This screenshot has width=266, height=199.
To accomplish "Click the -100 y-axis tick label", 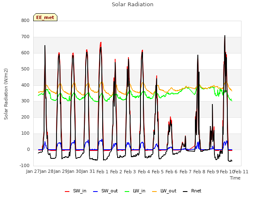I will (x=25, y=165).
